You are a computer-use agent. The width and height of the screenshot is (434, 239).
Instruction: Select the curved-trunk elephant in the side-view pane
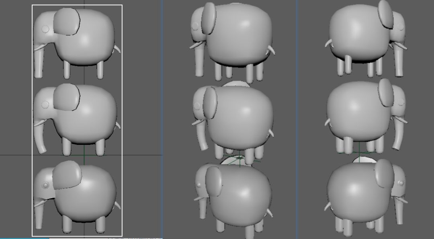coord(77,119)
